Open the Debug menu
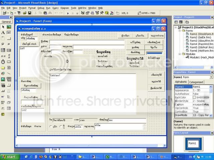Viewport: 214px width, 160px height. tap(41, 8)
